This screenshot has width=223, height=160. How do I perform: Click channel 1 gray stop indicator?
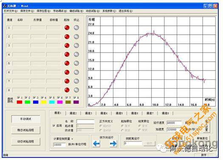click(76, 28)
